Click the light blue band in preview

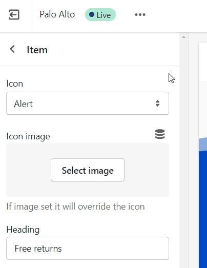(203, 145)
